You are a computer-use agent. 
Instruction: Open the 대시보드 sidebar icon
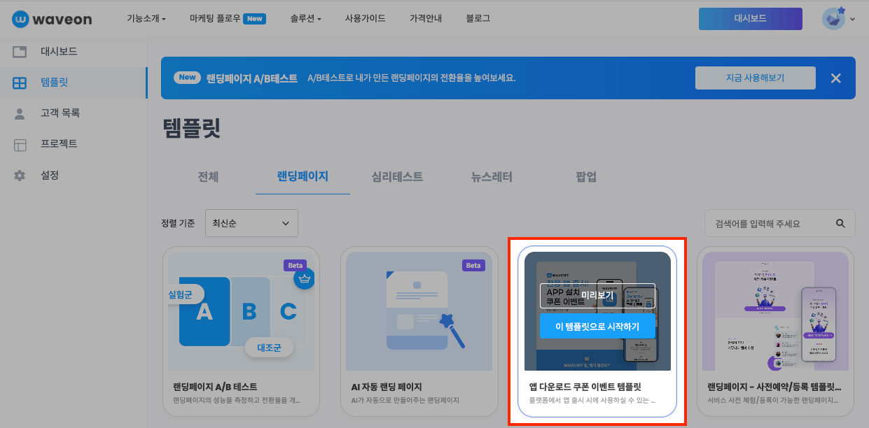tap(19, 51)
